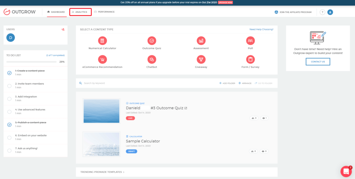The width and height of the screenshot is (355, 179).
Task: Click leads count on Sample Calculator row
Action: (253, 151)
